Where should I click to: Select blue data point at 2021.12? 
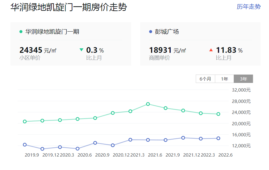pos(183,138)
